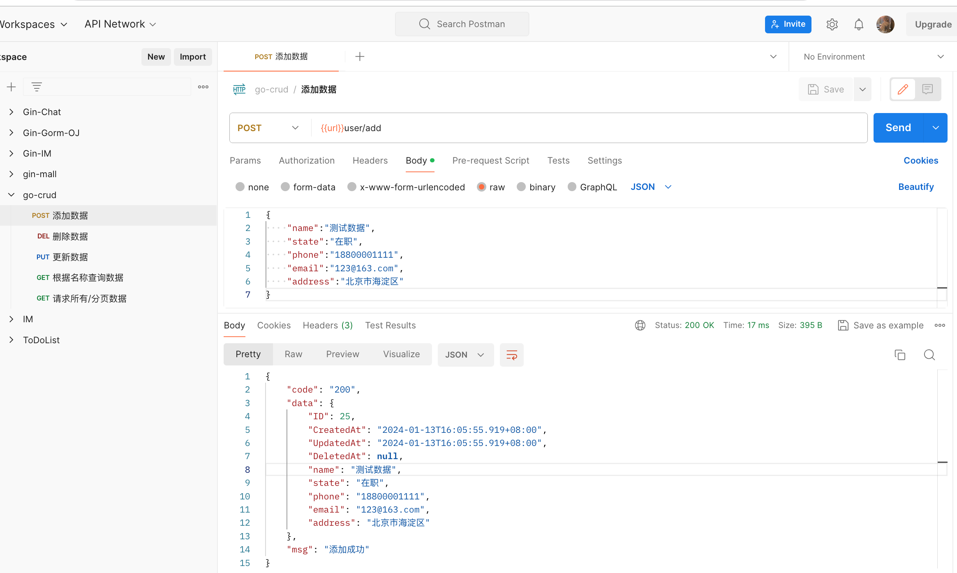Image resolution: width=957 pixels, height=573 pixels.
Task: Choose the binary body radio option
Action: [521, 187]
